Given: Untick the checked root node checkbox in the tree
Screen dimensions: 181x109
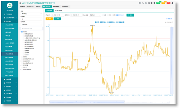Looking at the screenshot, I should (x=22, y=32).
